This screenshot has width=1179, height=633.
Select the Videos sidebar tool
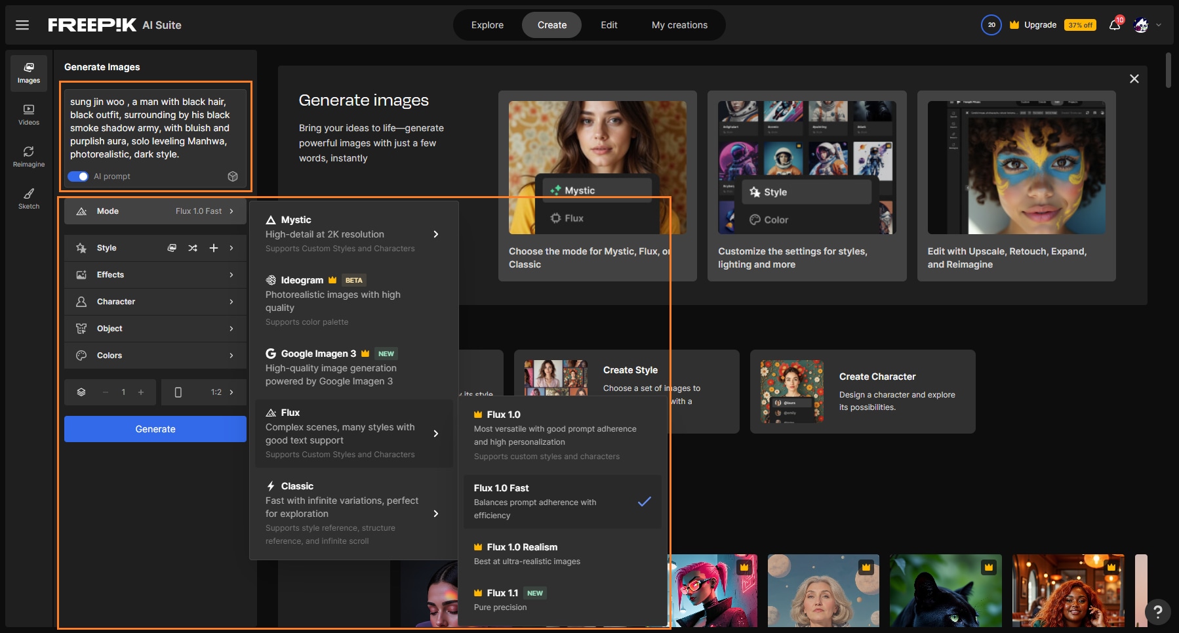[x=29, y=115]
